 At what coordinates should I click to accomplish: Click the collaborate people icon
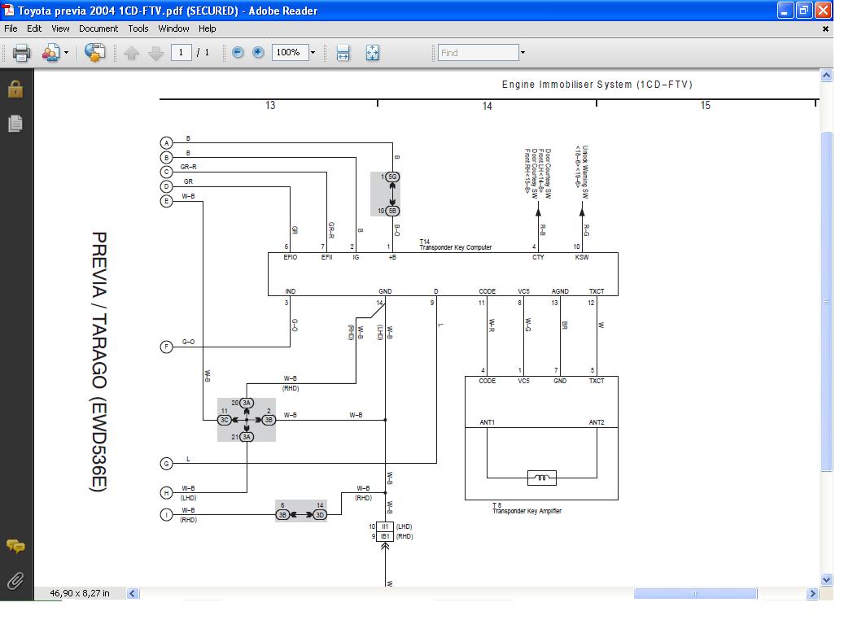pyautogui.click(x=50, y=53)
